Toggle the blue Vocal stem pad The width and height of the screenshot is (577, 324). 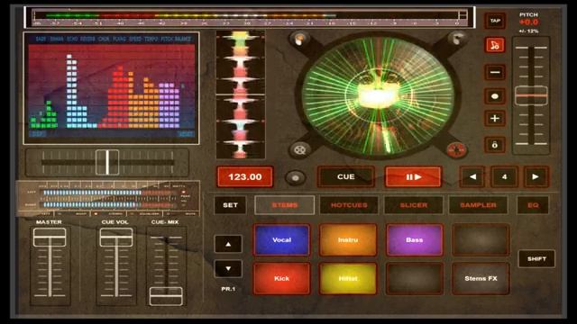click(281, 240)
